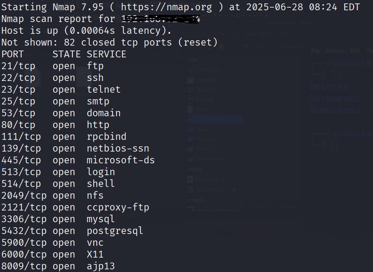The height and width of the screenshot is (272, 373).
Task: Select the Computer entry icon in sidebar
Action: [190, 70]
